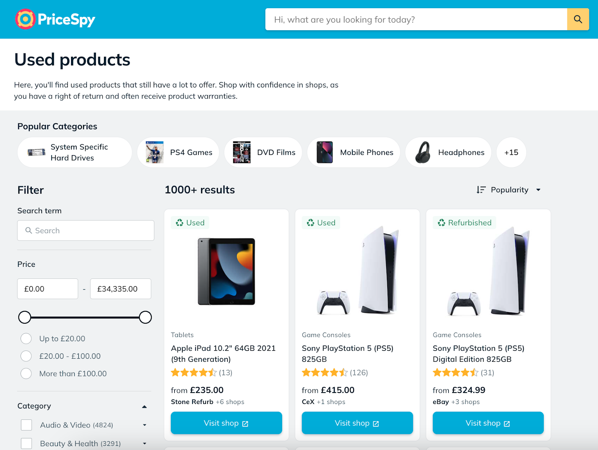The height and width of the screenshot is (450, 598).
Task: Expand the Audio & Video subcategories
Action: pos(145,425)
